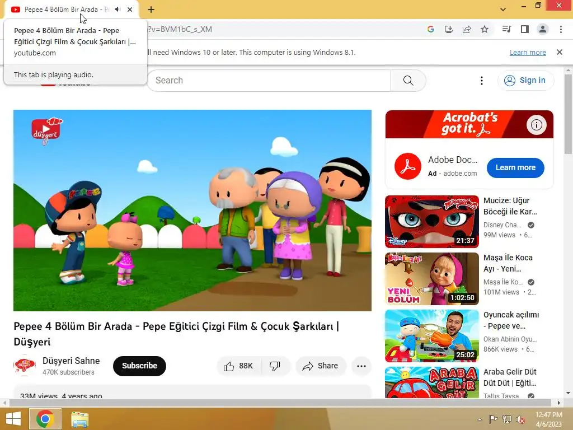Show hidden tray icons with the up arrow
Screen dimensions: 573x430
pos(480,419)
